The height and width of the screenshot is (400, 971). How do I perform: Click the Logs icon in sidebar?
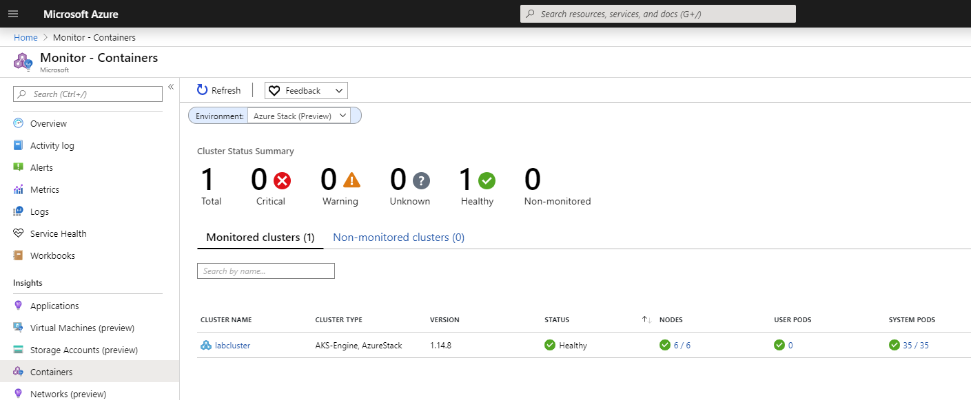click(19, 211)
